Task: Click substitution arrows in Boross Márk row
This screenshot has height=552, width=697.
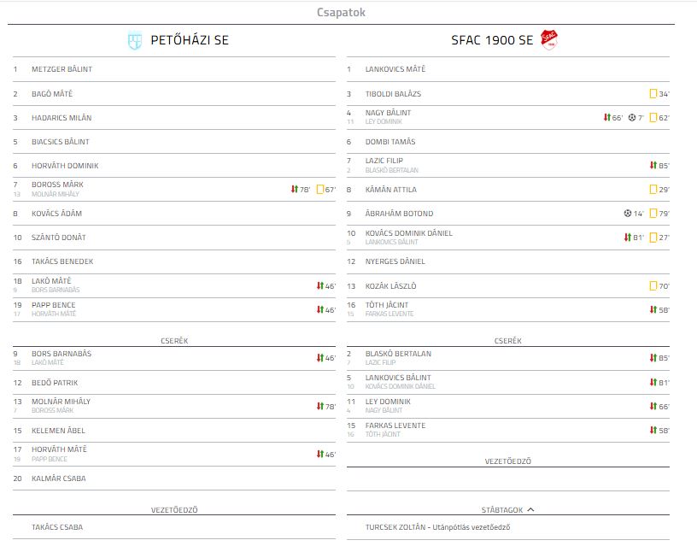Action: coord(295,189)
